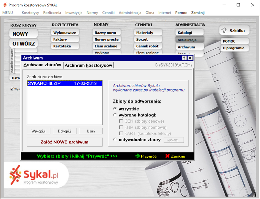Tick the KNR (zbiory normowe) checkbox
The width and height of the screenshot is (260, 199).
click(x=121, y=127)
